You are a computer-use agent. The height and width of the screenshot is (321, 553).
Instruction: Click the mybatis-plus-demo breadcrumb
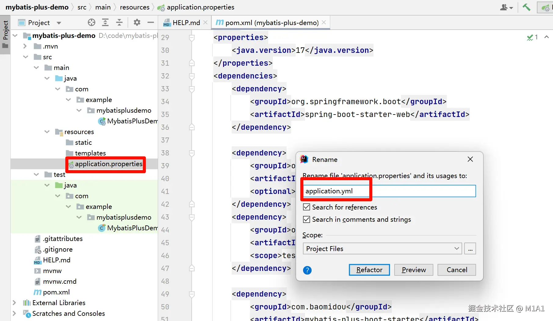pyautogui.click(x=37, y=7)
